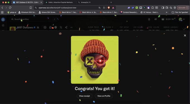The height and width of the screenshot is (104, 190).
Task: Share the WIF Outlaws collection
Action: [66, 27]
